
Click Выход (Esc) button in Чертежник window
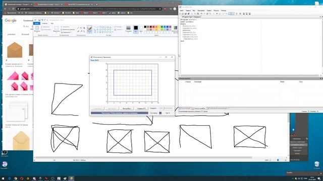[127, 109]
